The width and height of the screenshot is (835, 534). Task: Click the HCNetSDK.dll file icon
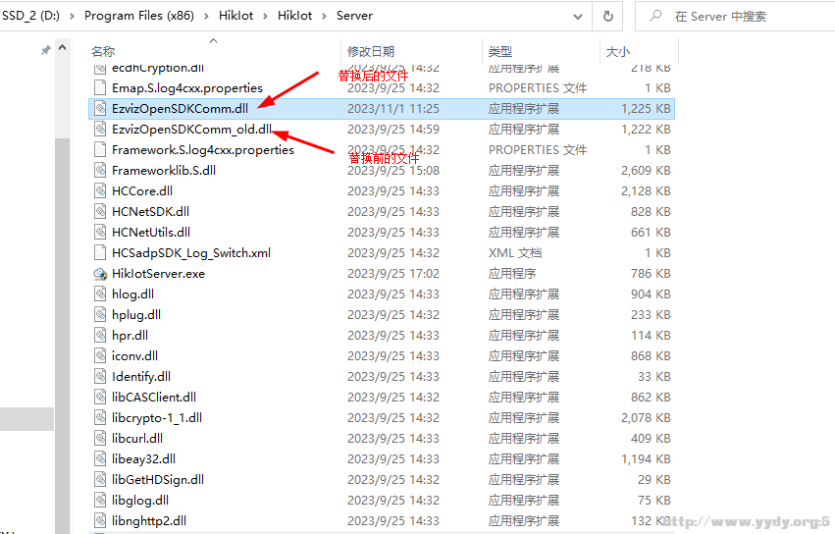click(99, 212)
